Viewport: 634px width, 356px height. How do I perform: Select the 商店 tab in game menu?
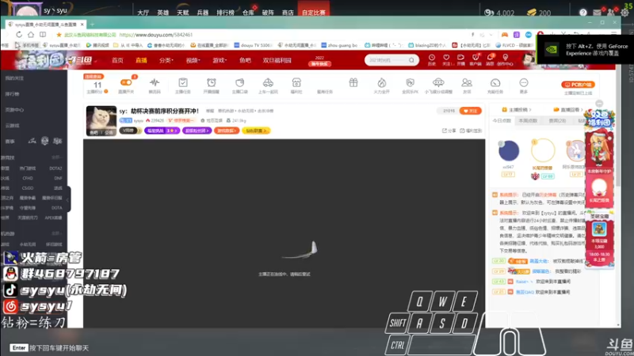point(288,13)
